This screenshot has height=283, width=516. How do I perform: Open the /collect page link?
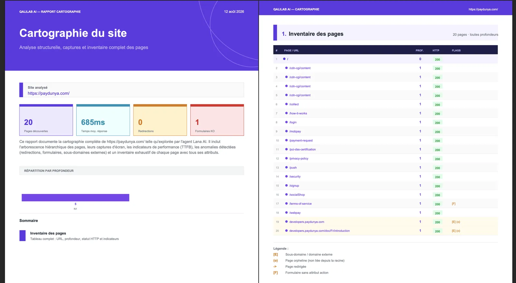click(x=294, y=104)
